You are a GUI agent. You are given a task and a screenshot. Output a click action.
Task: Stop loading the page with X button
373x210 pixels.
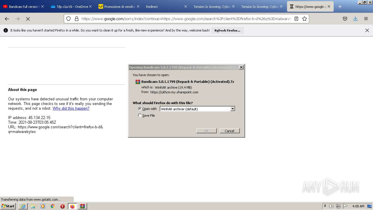point(28,19)
